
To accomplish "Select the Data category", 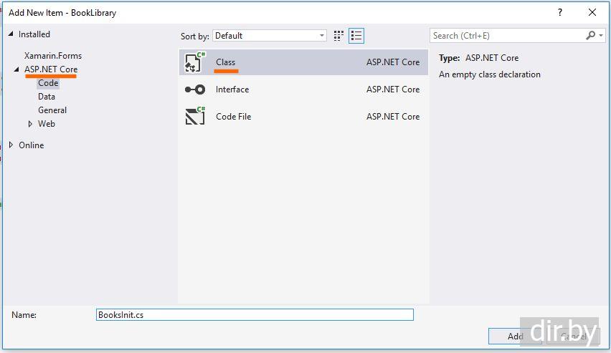I will pos(47,97).
